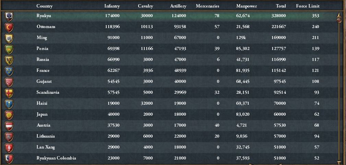Click Scandinavia's red and yellow cross shield
Image resolution: width=346 pixels, height=165 pixels.
9,93
